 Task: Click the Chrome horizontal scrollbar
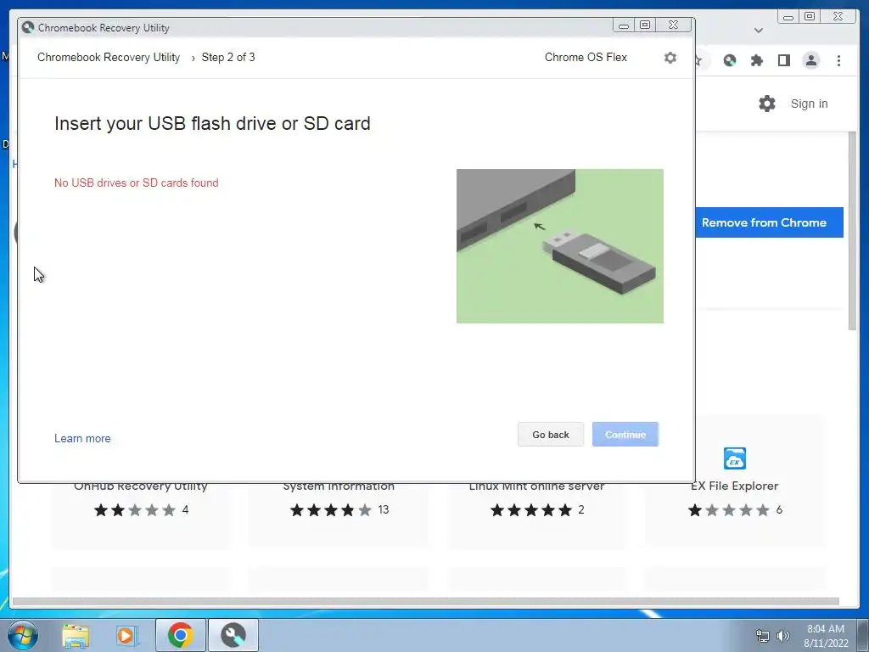point(426,602)
